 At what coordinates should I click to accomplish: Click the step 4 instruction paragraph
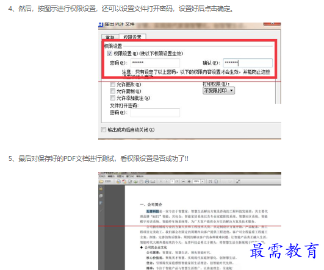coord(121,9)
